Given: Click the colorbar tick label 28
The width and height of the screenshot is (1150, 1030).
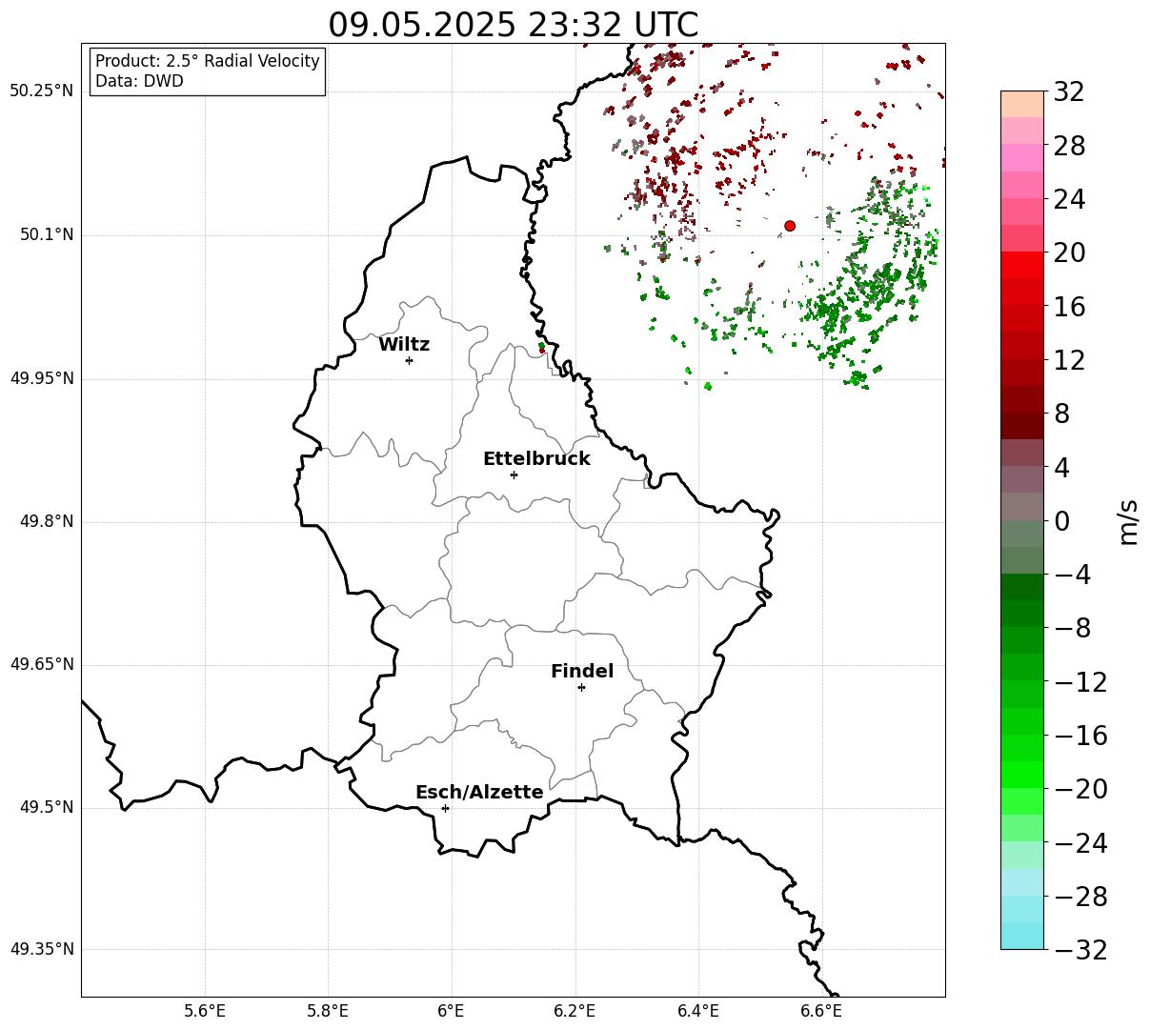Looking at the screenshot, I should pos(1069,147).
